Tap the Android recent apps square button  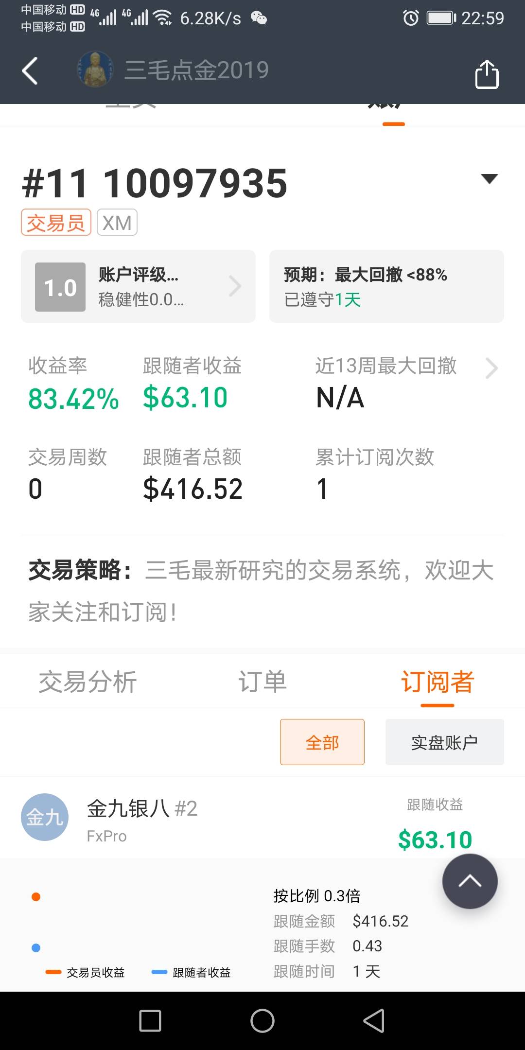click(x=150, y=1020)
